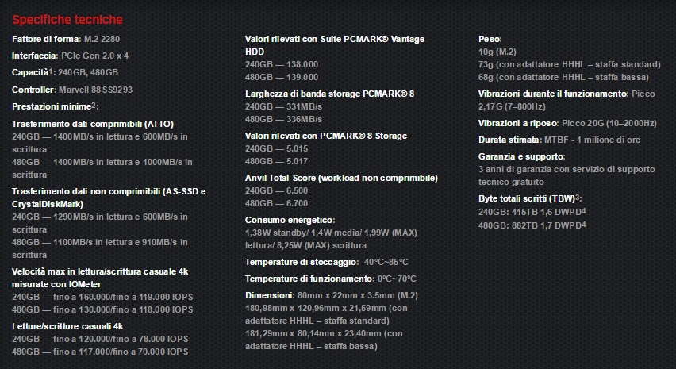Click footnote 2 beside Prestazioni minime
Image resolution: width=676 pixels, height=369 pixels.
[94, 104]
